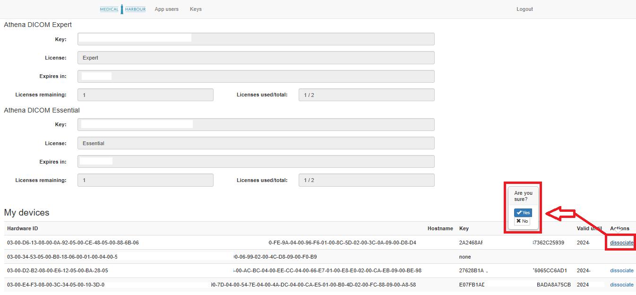Click dissociate for device 03-00-E4-F3

pyautogui.click(x=621, y=285)
